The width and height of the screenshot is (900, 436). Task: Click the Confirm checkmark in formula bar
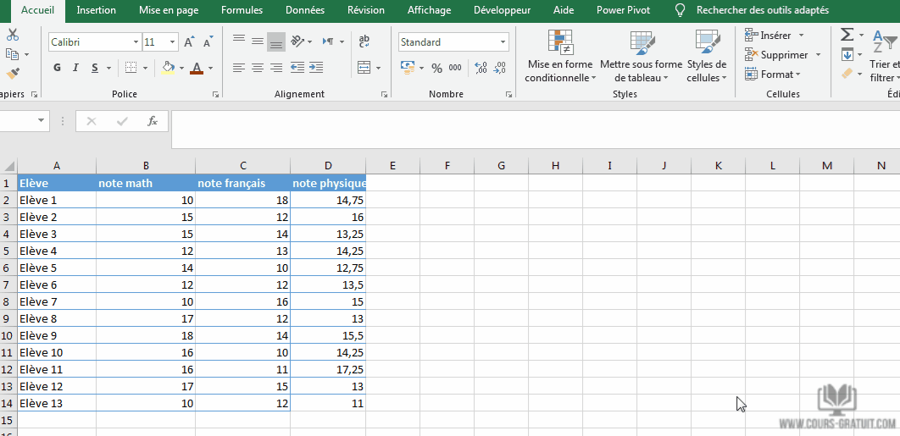point(122,121)
